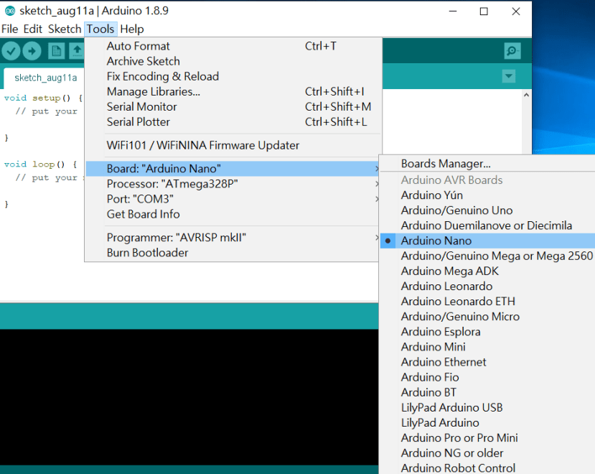Click Fix Encoding & Reload
Image resolution: width=595 pixels, height=474 pixels.
(x=233, y=76)
